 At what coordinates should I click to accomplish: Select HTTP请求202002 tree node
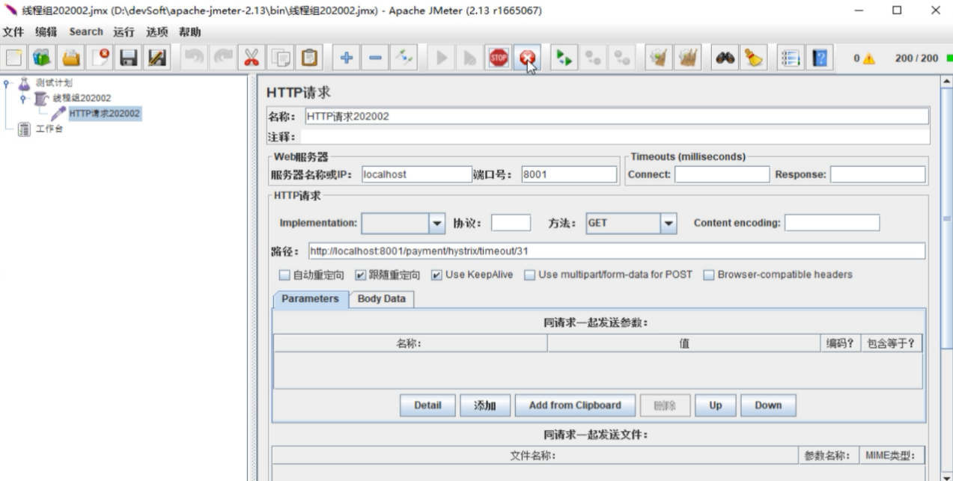pos(104,114)
